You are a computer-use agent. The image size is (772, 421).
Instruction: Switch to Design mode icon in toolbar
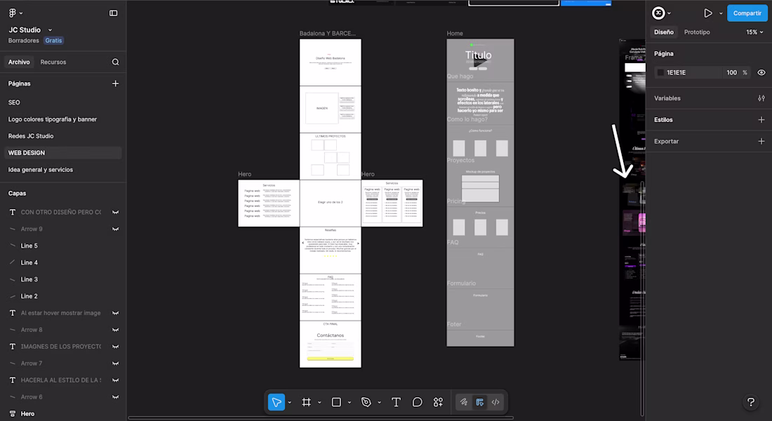click(479, 402)
